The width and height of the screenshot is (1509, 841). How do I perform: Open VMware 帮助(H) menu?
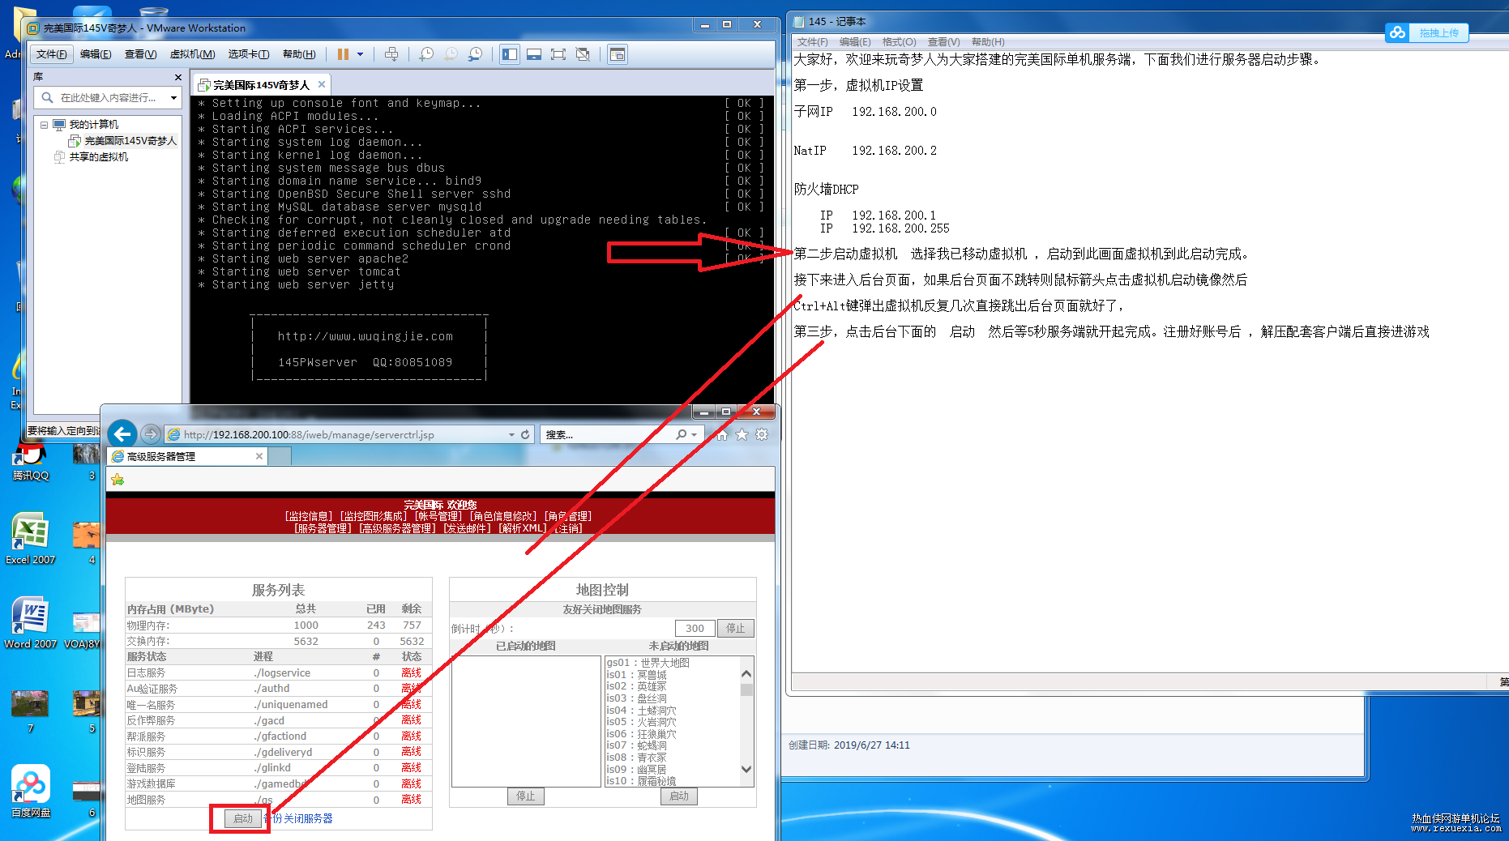[x=299, y=54]
